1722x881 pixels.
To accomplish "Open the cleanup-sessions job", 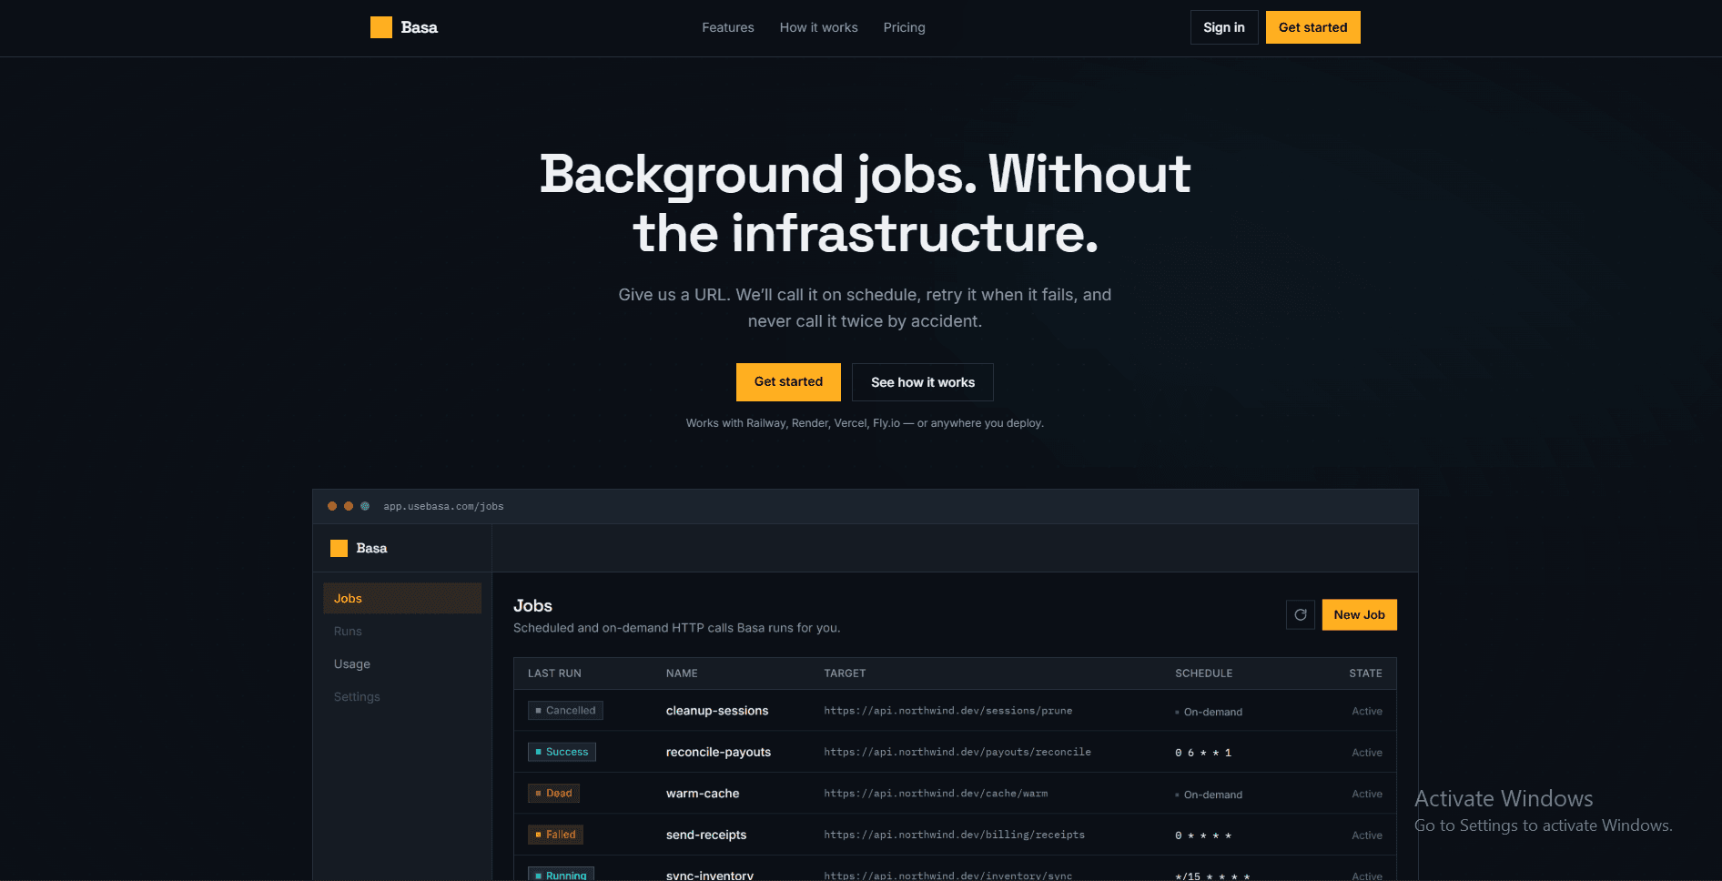I will (x=717, y=711).
